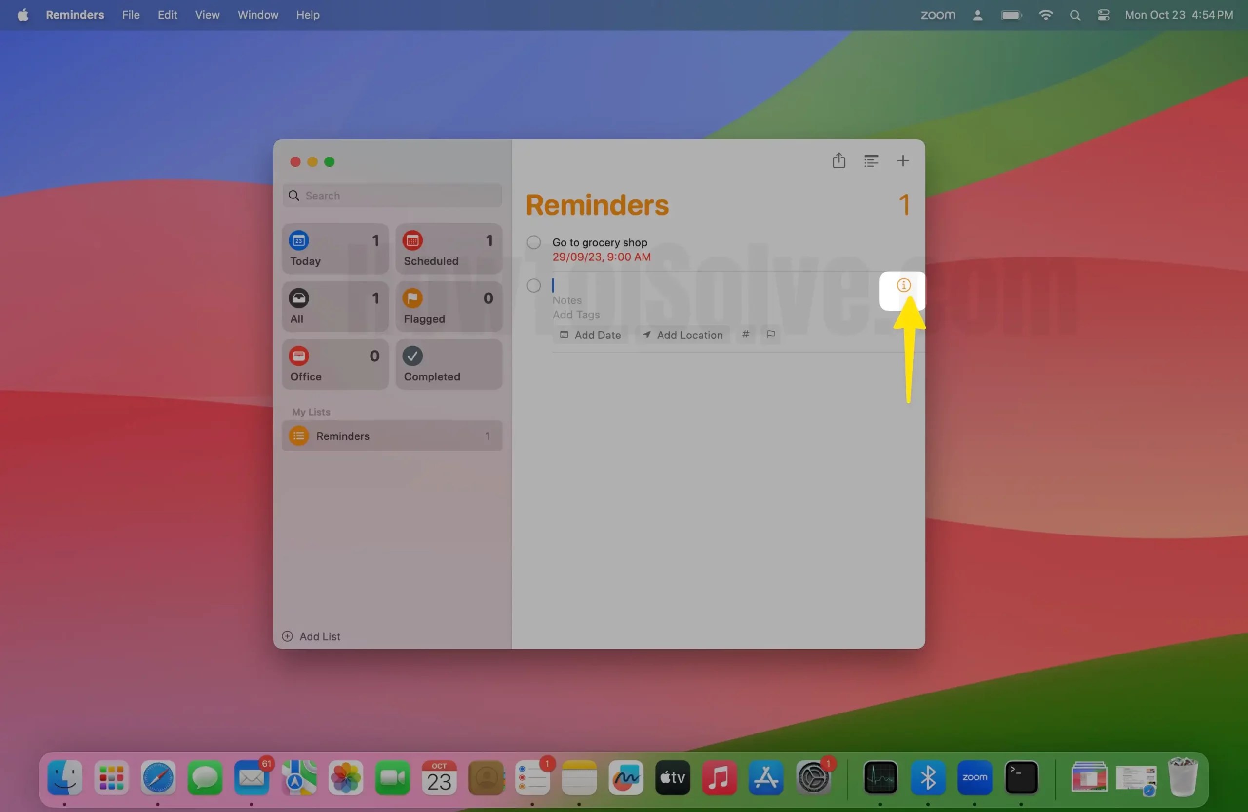The height and width of the screenshot is (812, 1248).
Task: Open Control Center from the menu bar
Action: click(x=1103, y=15)
